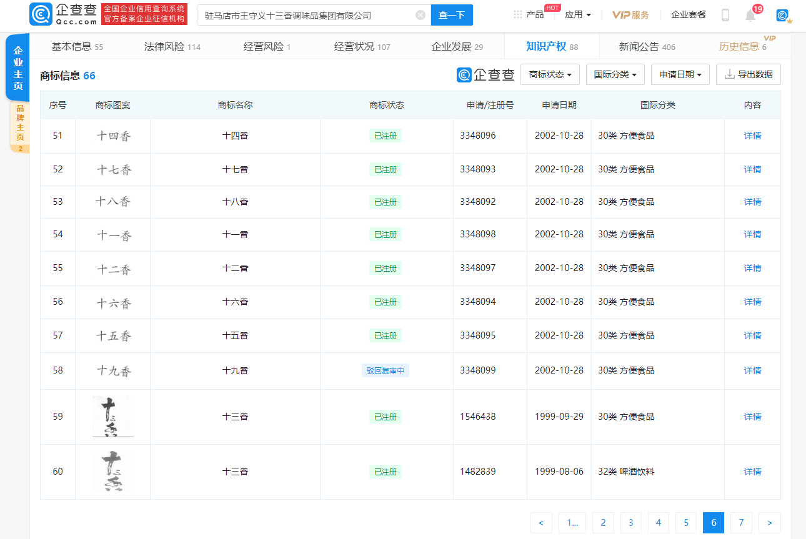Go to page 7
The height and width of the screenshot is (539, 806).
coord(741,523)
